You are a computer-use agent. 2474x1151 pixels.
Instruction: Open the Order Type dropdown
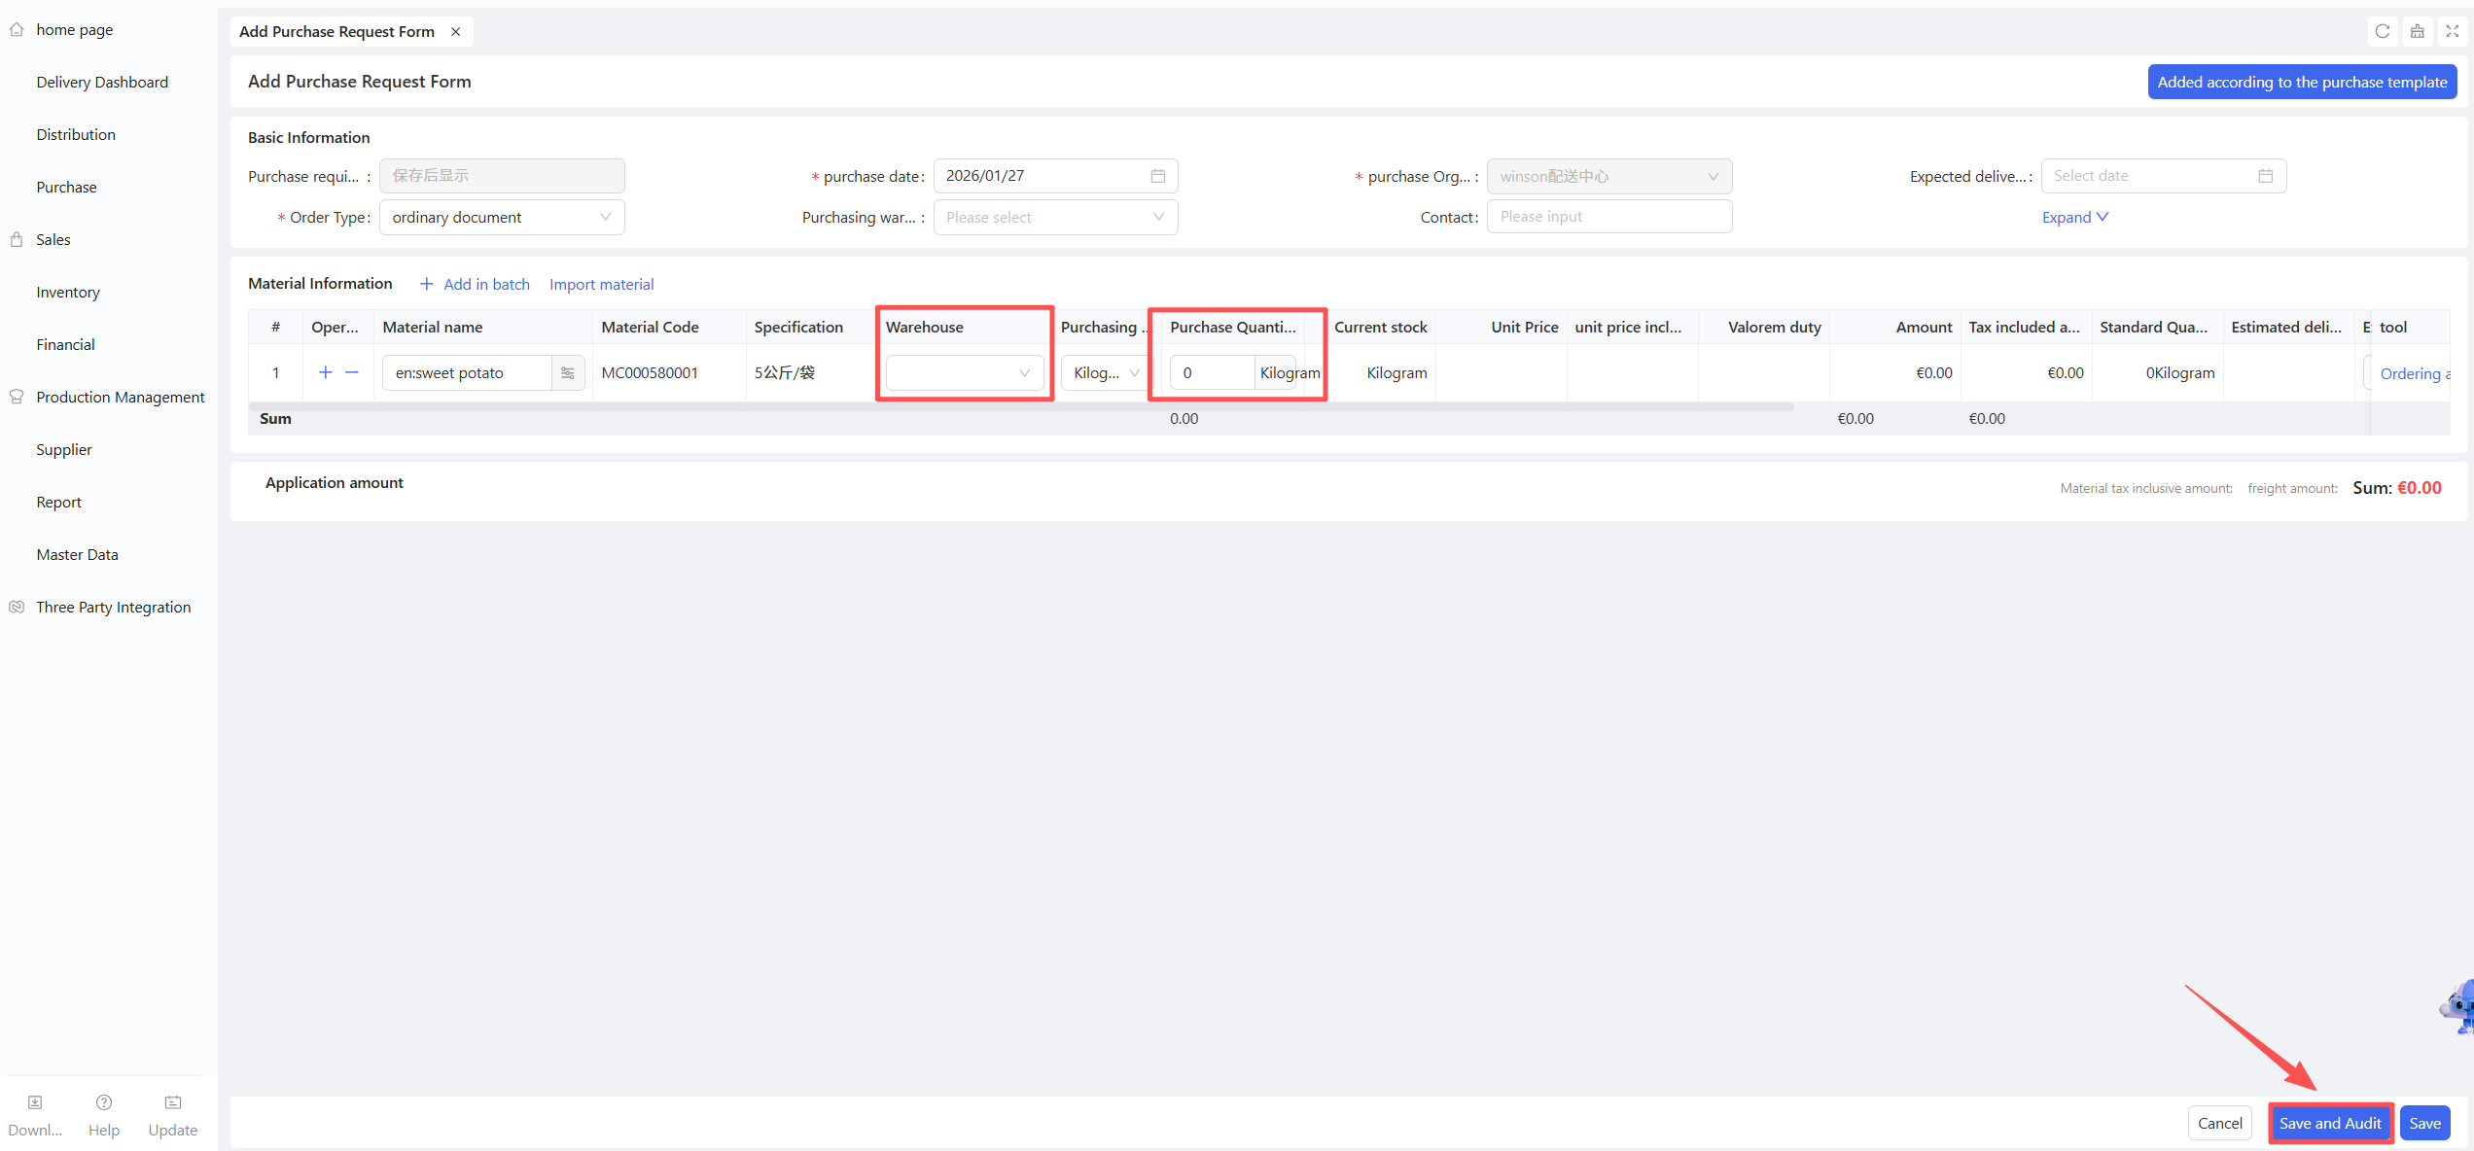point(501,217)
